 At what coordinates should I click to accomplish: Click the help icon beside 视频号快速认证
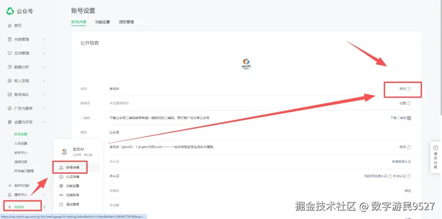(x=390, y=176)
